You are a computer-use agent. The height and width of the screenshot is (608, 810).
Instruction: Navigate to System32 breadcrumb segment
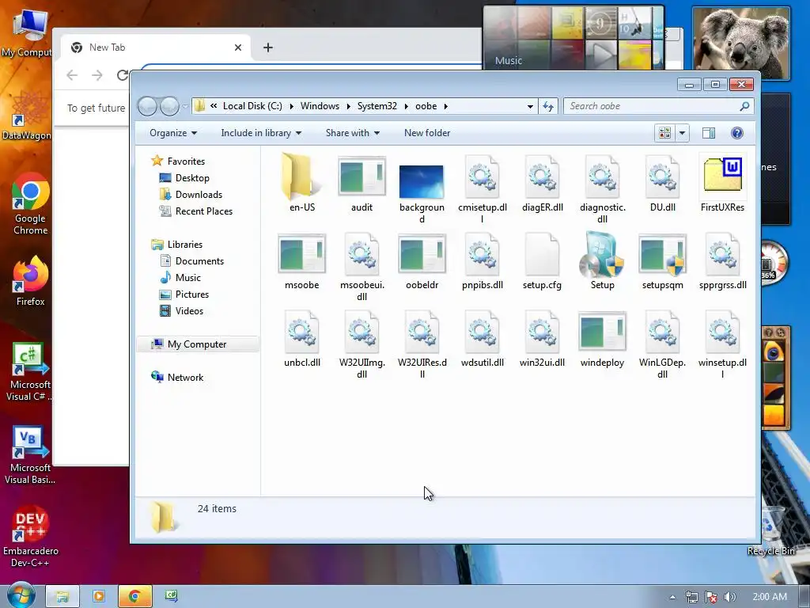point(377,106)
